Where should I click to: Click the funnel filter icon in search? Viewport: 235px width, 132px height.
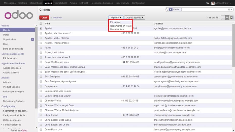[x=171, y=10]
